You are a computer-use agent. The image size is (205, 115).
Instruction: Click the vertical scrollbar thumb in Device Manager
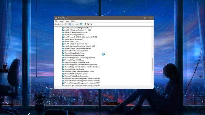click(152, 65)
